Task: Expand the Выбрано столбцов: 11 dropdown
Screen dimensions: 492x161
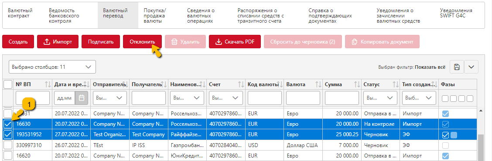Action: pyautogui.click(x=52, y=67)
